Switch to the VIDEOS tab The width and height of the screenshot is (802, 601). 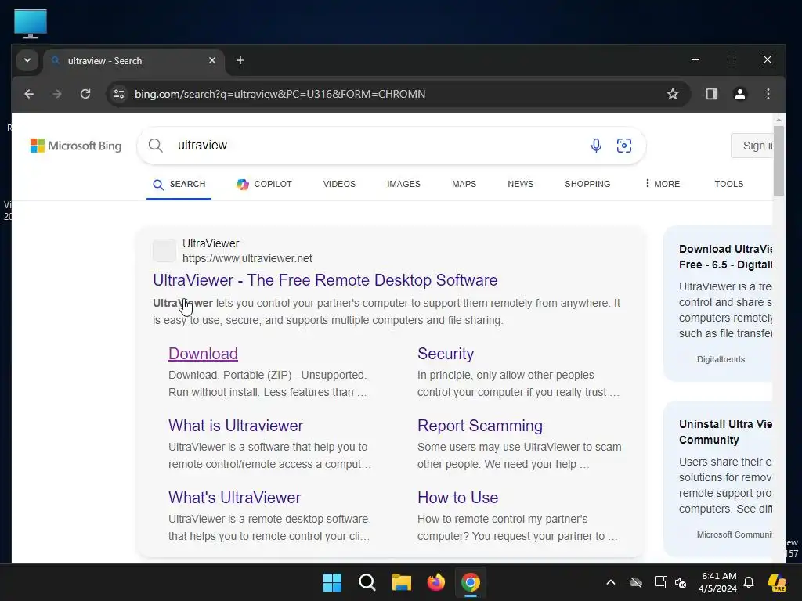tap(339, 184)
